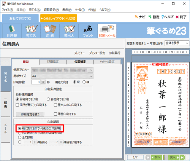This screenshot has height=161, width=190.
Task: Open the ナビ(N) menu
Action: (92, 10)
